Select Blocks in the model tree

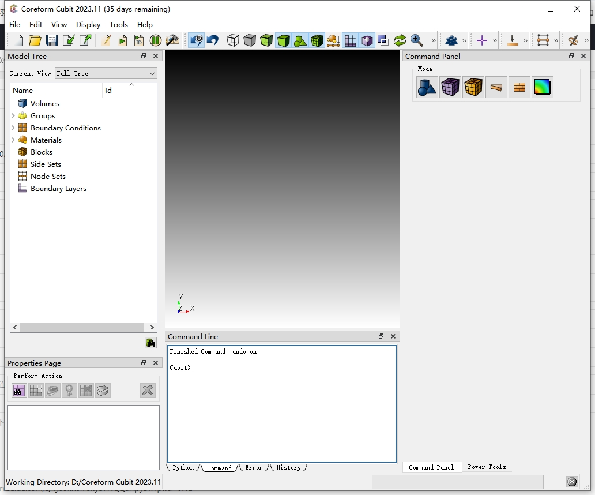(x=42, y=152)
